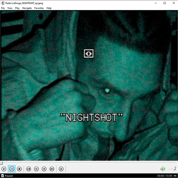Click the Stop button
The image size is (178, 178).
(19, 169)
